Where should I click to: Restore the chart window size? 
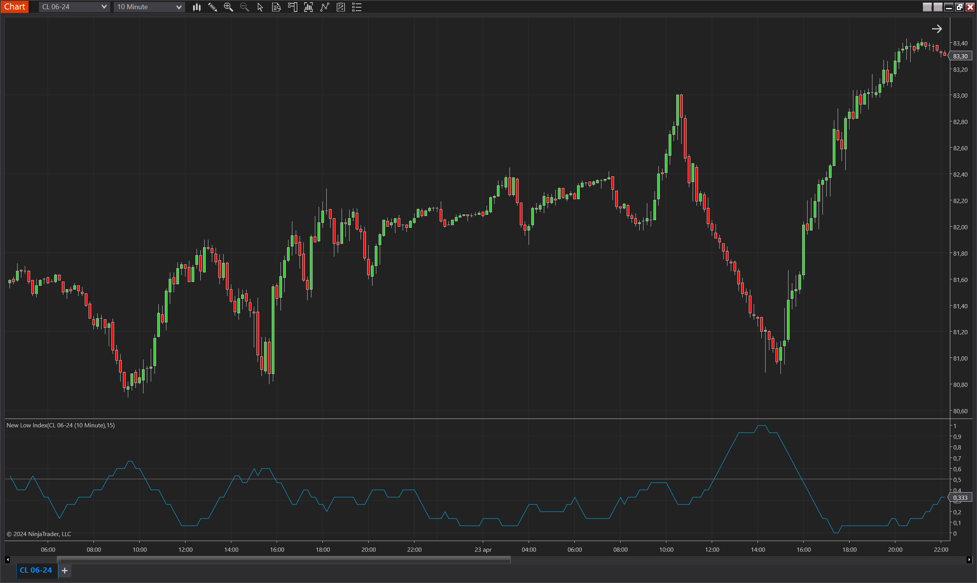pos(959,7)
